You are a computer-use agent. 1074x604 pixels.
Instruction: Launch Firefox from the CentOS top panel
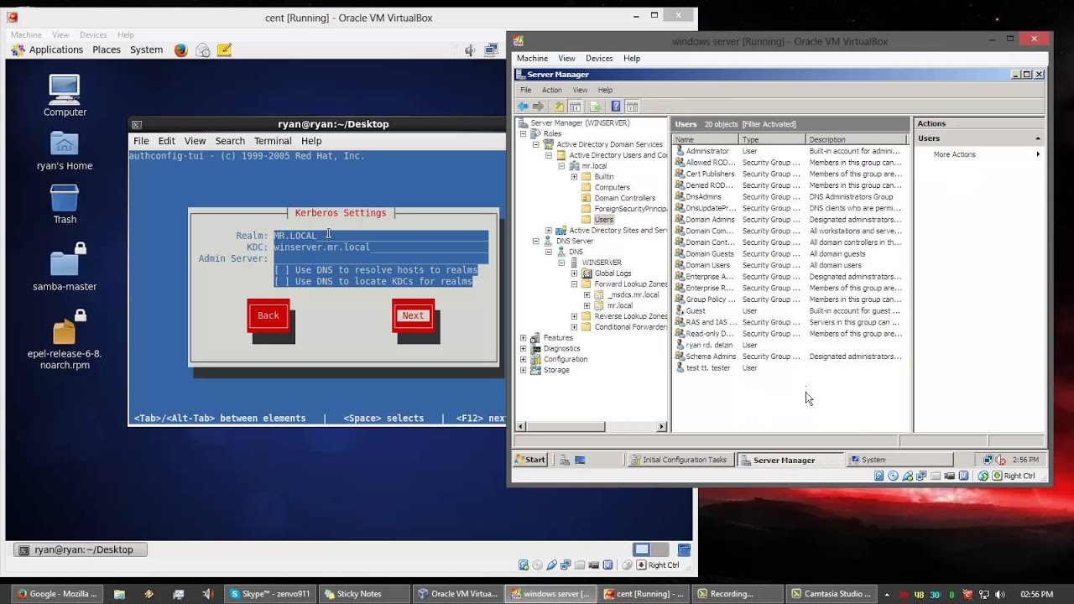tap(181, 50)
